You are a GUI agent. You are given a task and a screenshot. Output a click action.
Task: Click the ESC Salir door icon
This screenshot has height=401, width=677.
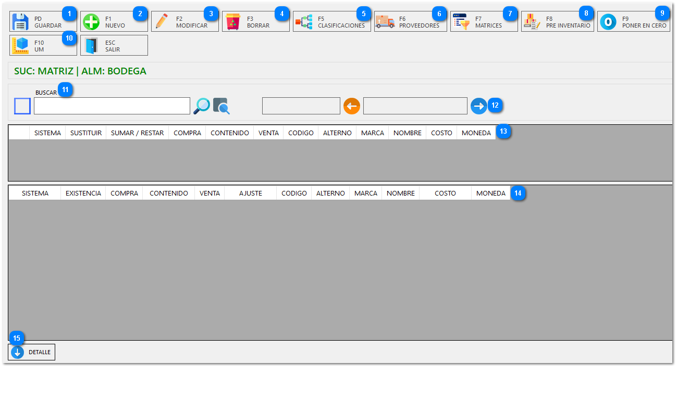(x=91, y=46)
